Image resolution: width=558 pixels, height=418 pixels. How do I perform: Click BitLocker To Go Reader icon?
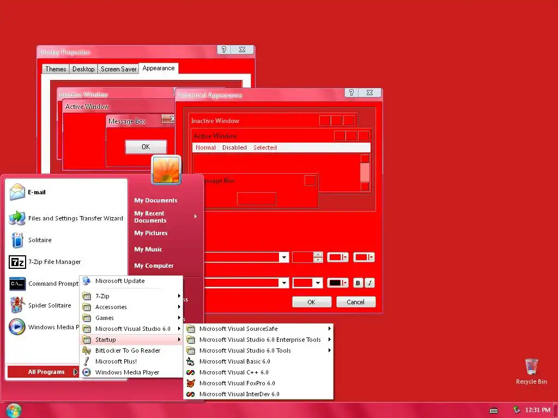(87, 351)
